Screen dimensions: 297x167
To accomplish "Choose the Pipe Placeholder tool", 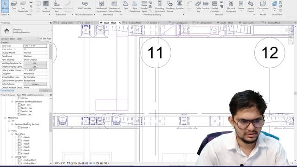I will point(135,6).
